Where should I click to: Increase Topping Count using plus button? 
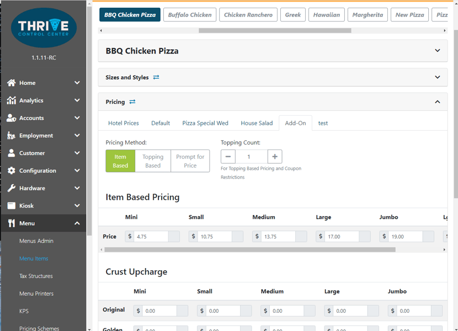274,156
